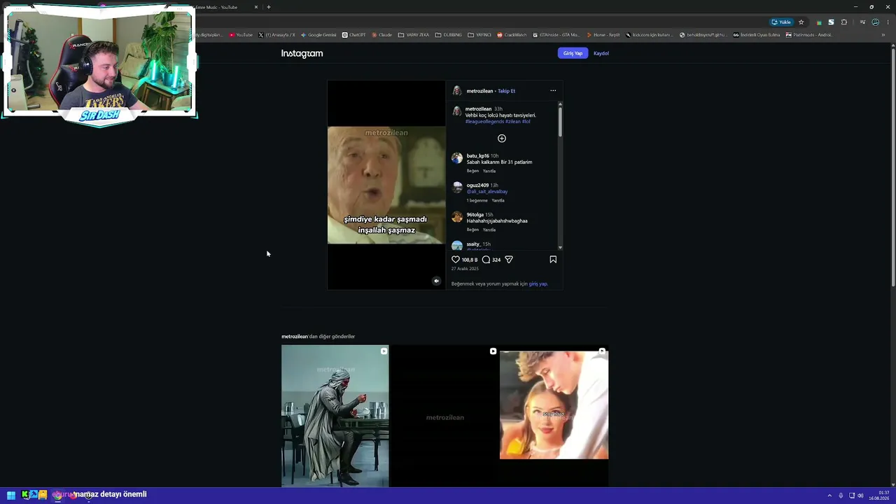Open metrozilean link in 'diğer gönderiler' heading
896x504 pixels.
[x=295, y=337]
